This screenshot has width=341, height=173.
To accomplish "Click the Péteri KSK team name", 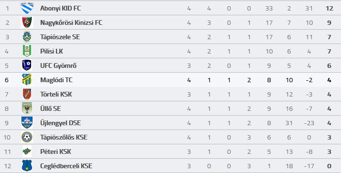I will (x=55, y=151).
